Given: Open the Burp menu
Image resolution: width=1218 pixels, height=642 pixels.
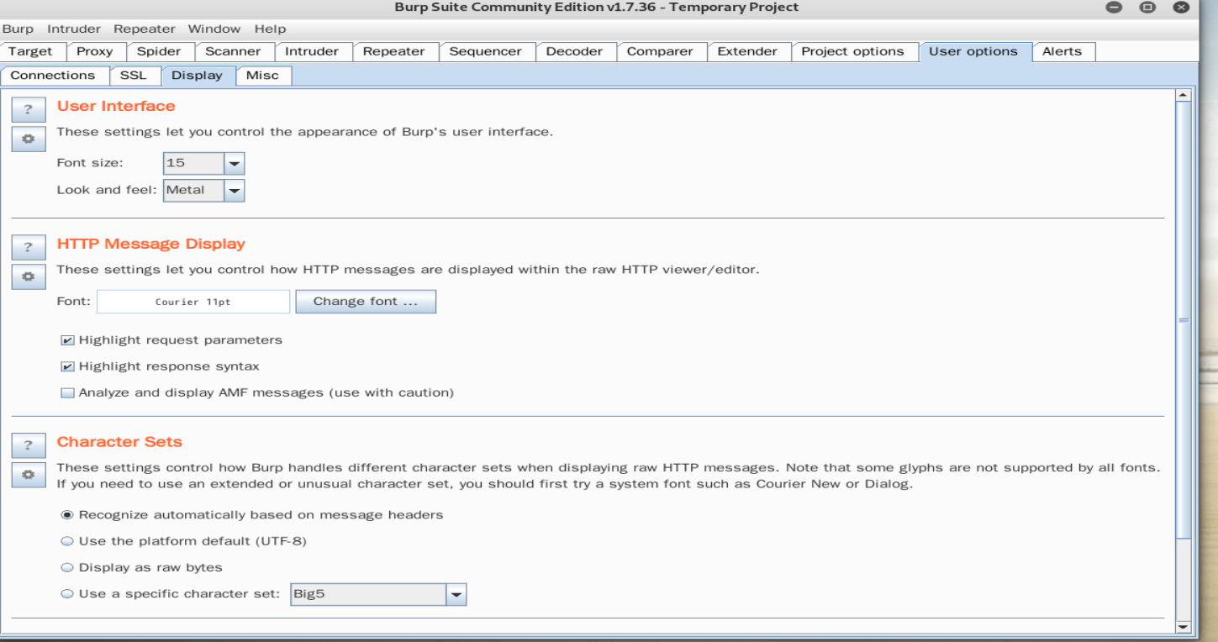Looking at the screenshot, I should click(x=18, y=29).
